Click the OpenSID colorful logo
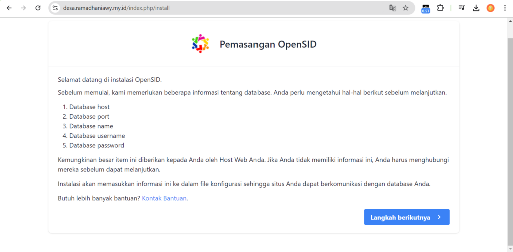 click(200, 44)
